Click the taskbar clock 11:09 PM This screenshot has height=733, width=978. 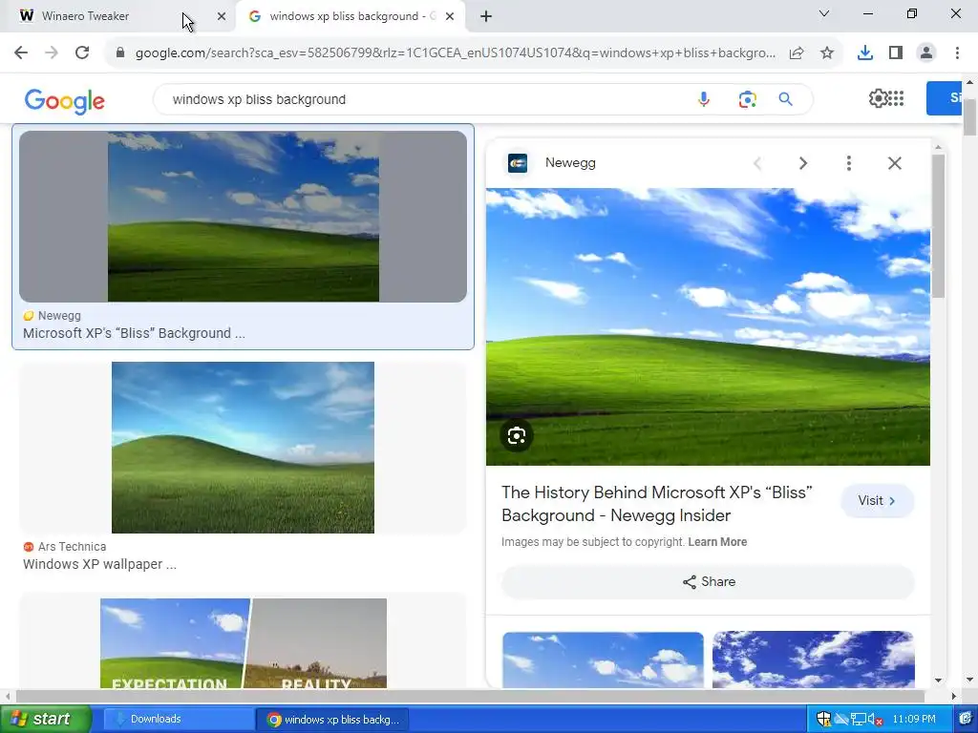click(914, 719)
